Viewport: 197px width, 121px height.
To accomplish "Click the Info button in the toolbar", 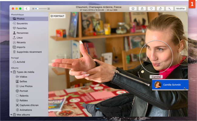I will [x=133, y=8].
